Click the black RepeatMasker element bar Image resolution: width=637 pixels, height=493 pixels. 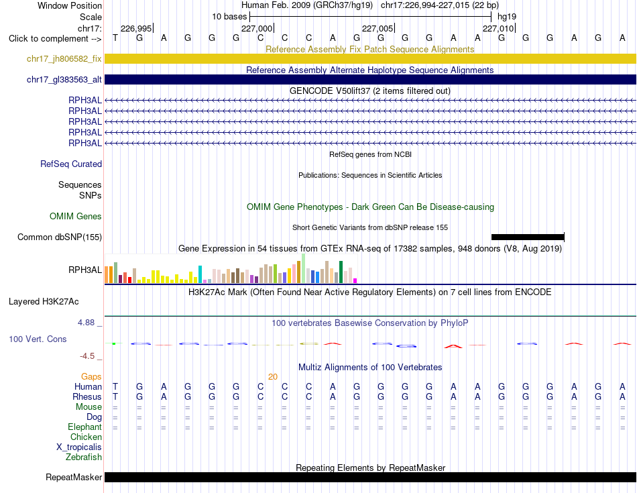pos(370,477)
